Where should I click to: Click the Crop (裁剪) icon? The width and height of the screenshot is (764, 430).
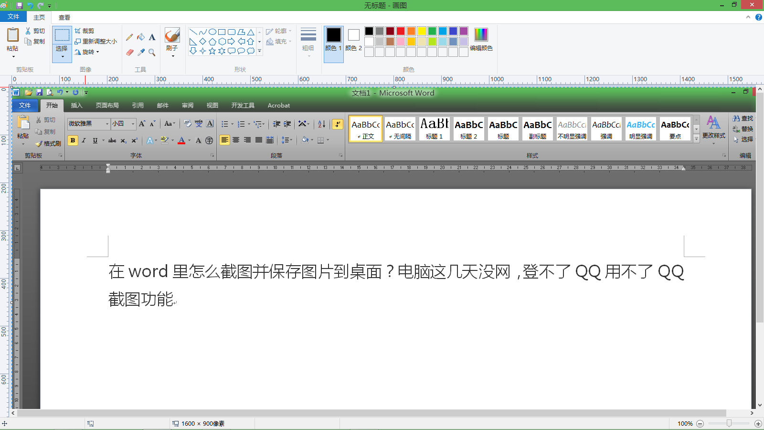click(84, 31)
